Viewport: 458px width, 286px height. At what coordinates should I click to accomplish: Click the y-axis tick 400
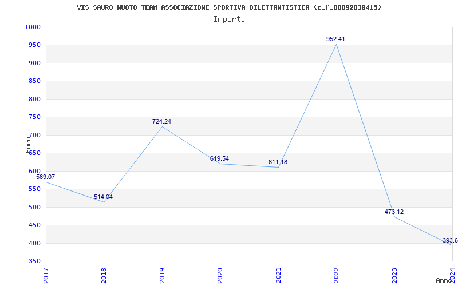[34, 244]
